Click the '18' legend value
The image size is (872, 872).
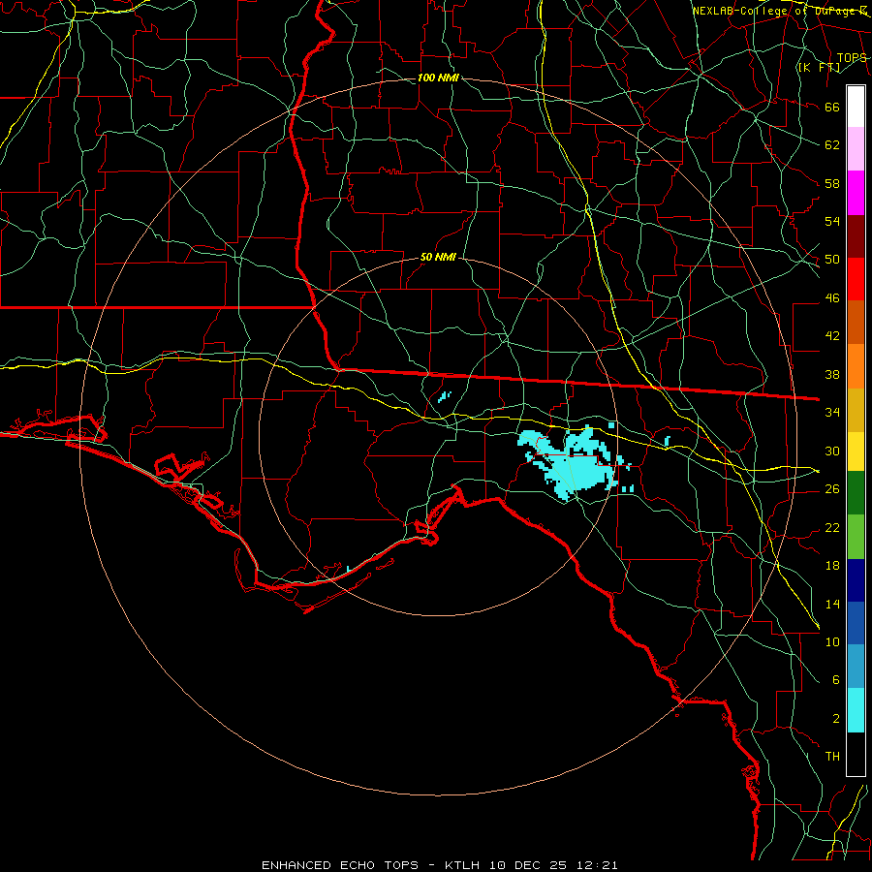click(x=832, y=566)
